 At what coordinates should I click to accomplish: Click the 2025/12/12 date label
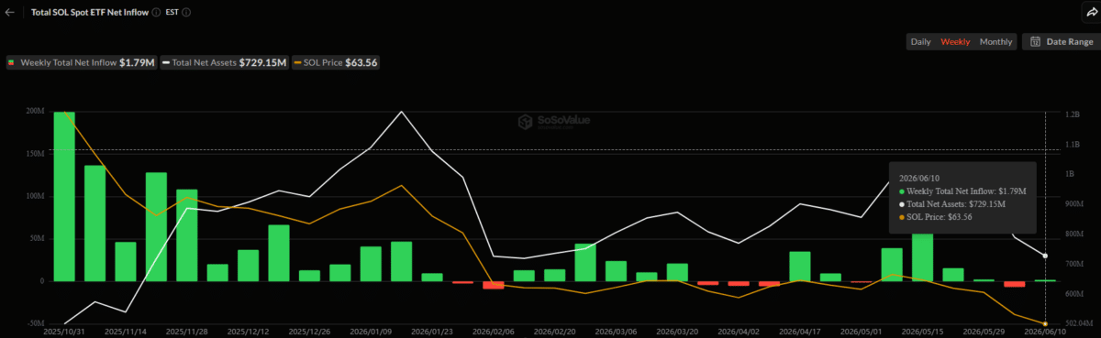247,333
